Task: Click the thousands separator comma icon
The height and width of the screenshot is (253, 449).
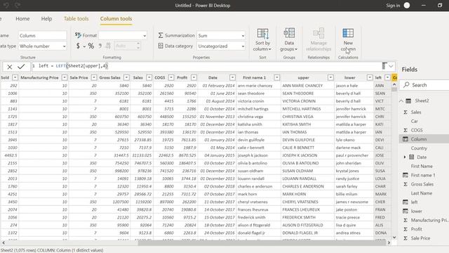Action: point(100,46)
